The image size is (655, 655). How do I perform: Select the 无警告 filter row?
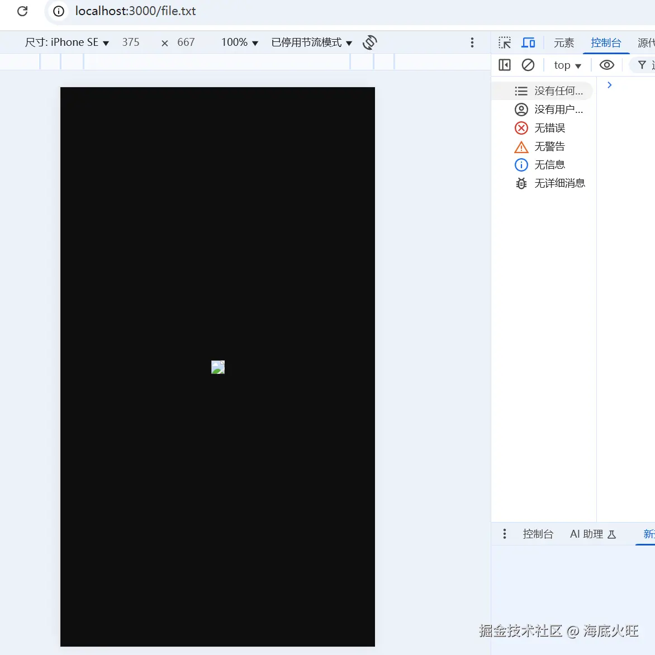pyautogui.click(x=542, y=146)
